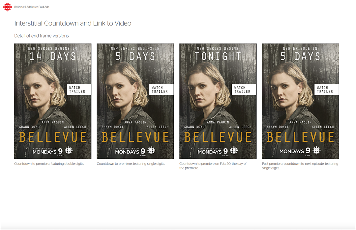The image size is (356, 230).
Task: Click the Interstitial Countdown and Link to Video heading
Action: (73, 23)
